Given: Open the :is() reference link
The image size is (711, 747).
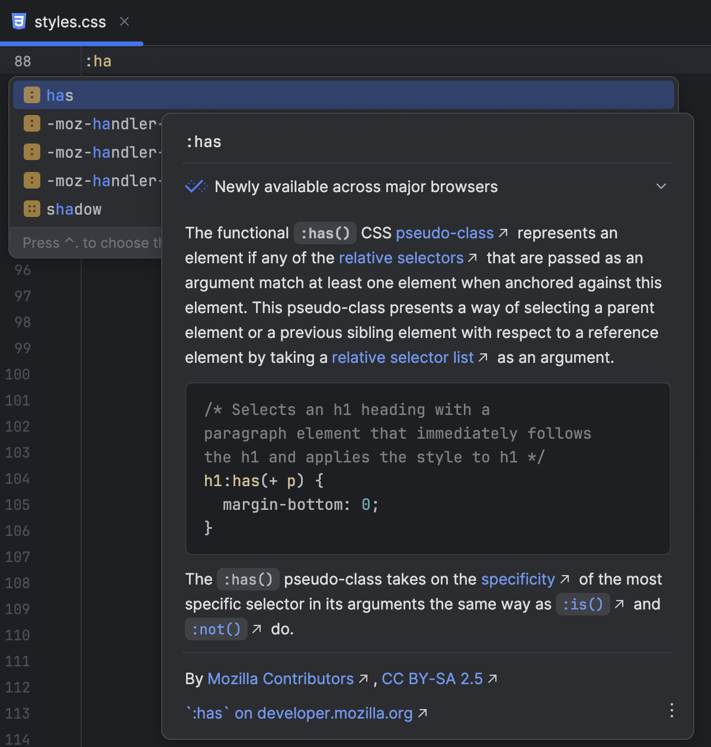Looking at the screenshot, I should pyautogui.click(x=582, y=604).
